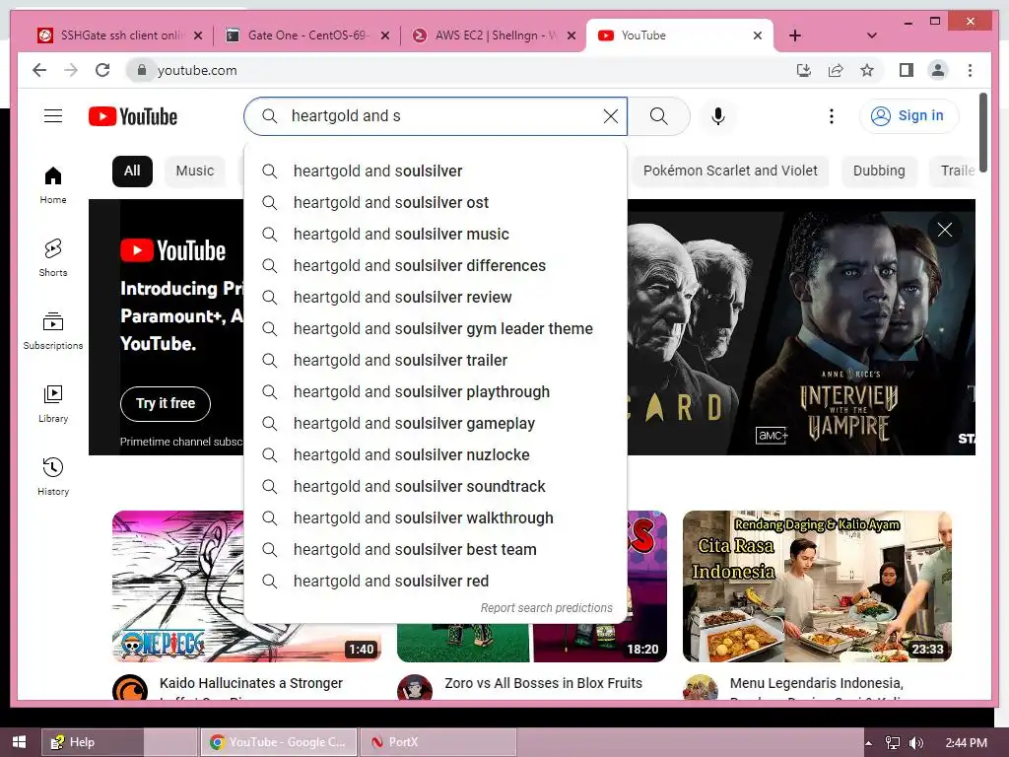Screen dimensions: 1009x757
Task: Open Subscriptions from sidebar
Action: pos(53,331)
